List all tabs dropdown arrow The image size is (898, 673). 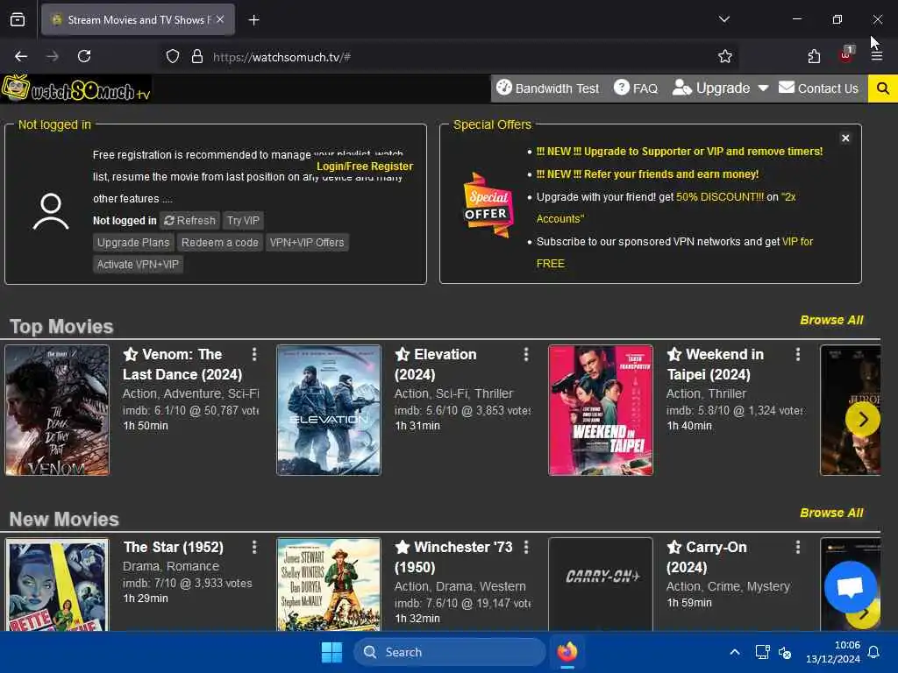pos(723,19)
